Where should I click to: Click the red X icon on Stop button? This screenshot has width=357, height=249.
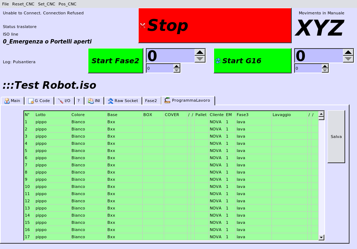click(143, 26)
